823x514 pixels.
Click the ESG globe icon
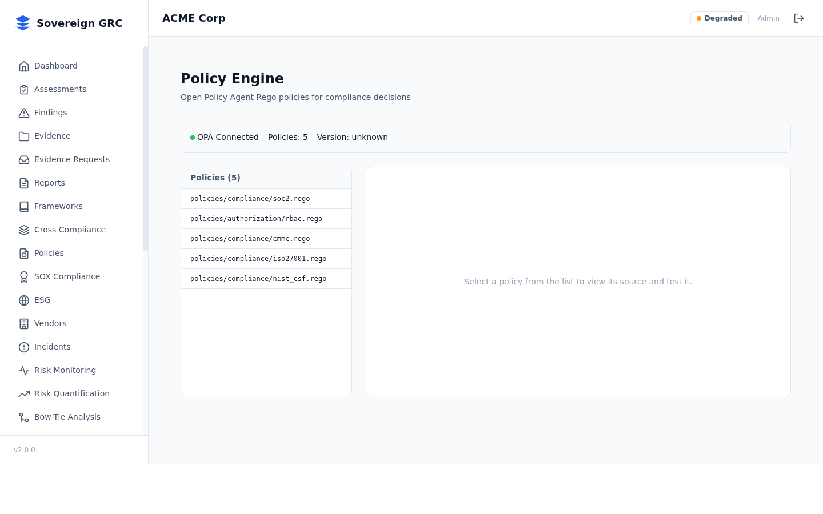(24, 300)
